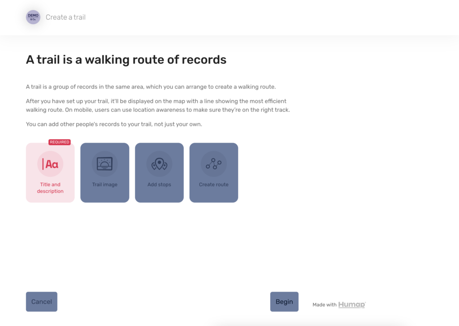Select the Create route connected nodes icon
The height and width of the screenshot is (326, 459).
tap(214, 164)
